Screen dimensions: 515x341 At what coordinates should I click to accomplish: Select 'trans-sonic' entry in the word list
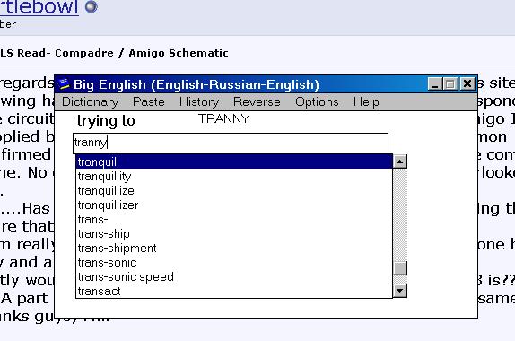234,263
